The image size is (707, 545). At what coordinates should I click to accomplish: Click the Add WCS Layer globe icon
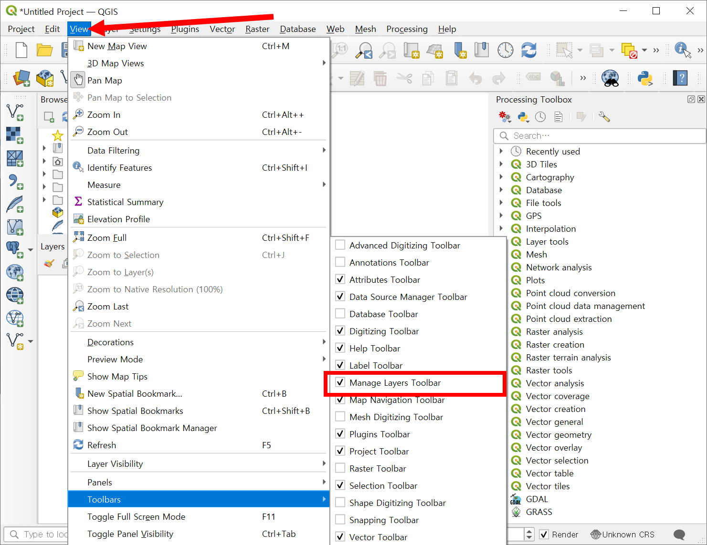pos(14,295)
